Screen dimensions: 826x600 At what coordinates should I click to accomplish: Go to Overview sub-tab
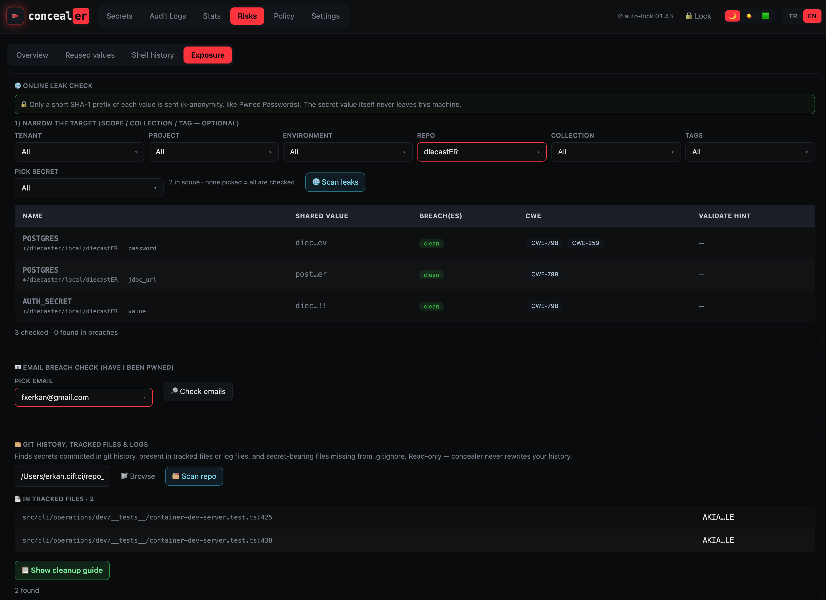coord(32,55)
